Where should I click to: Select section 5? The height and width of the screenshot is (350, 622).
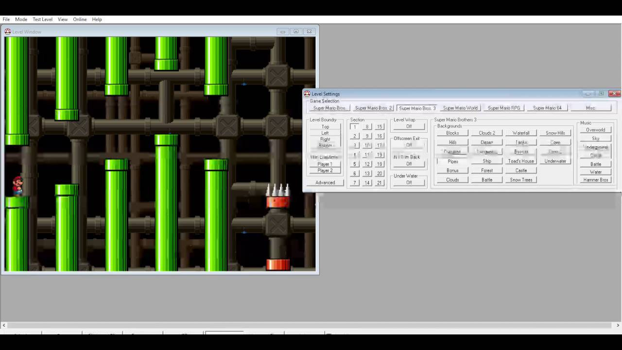coord(355,164)
